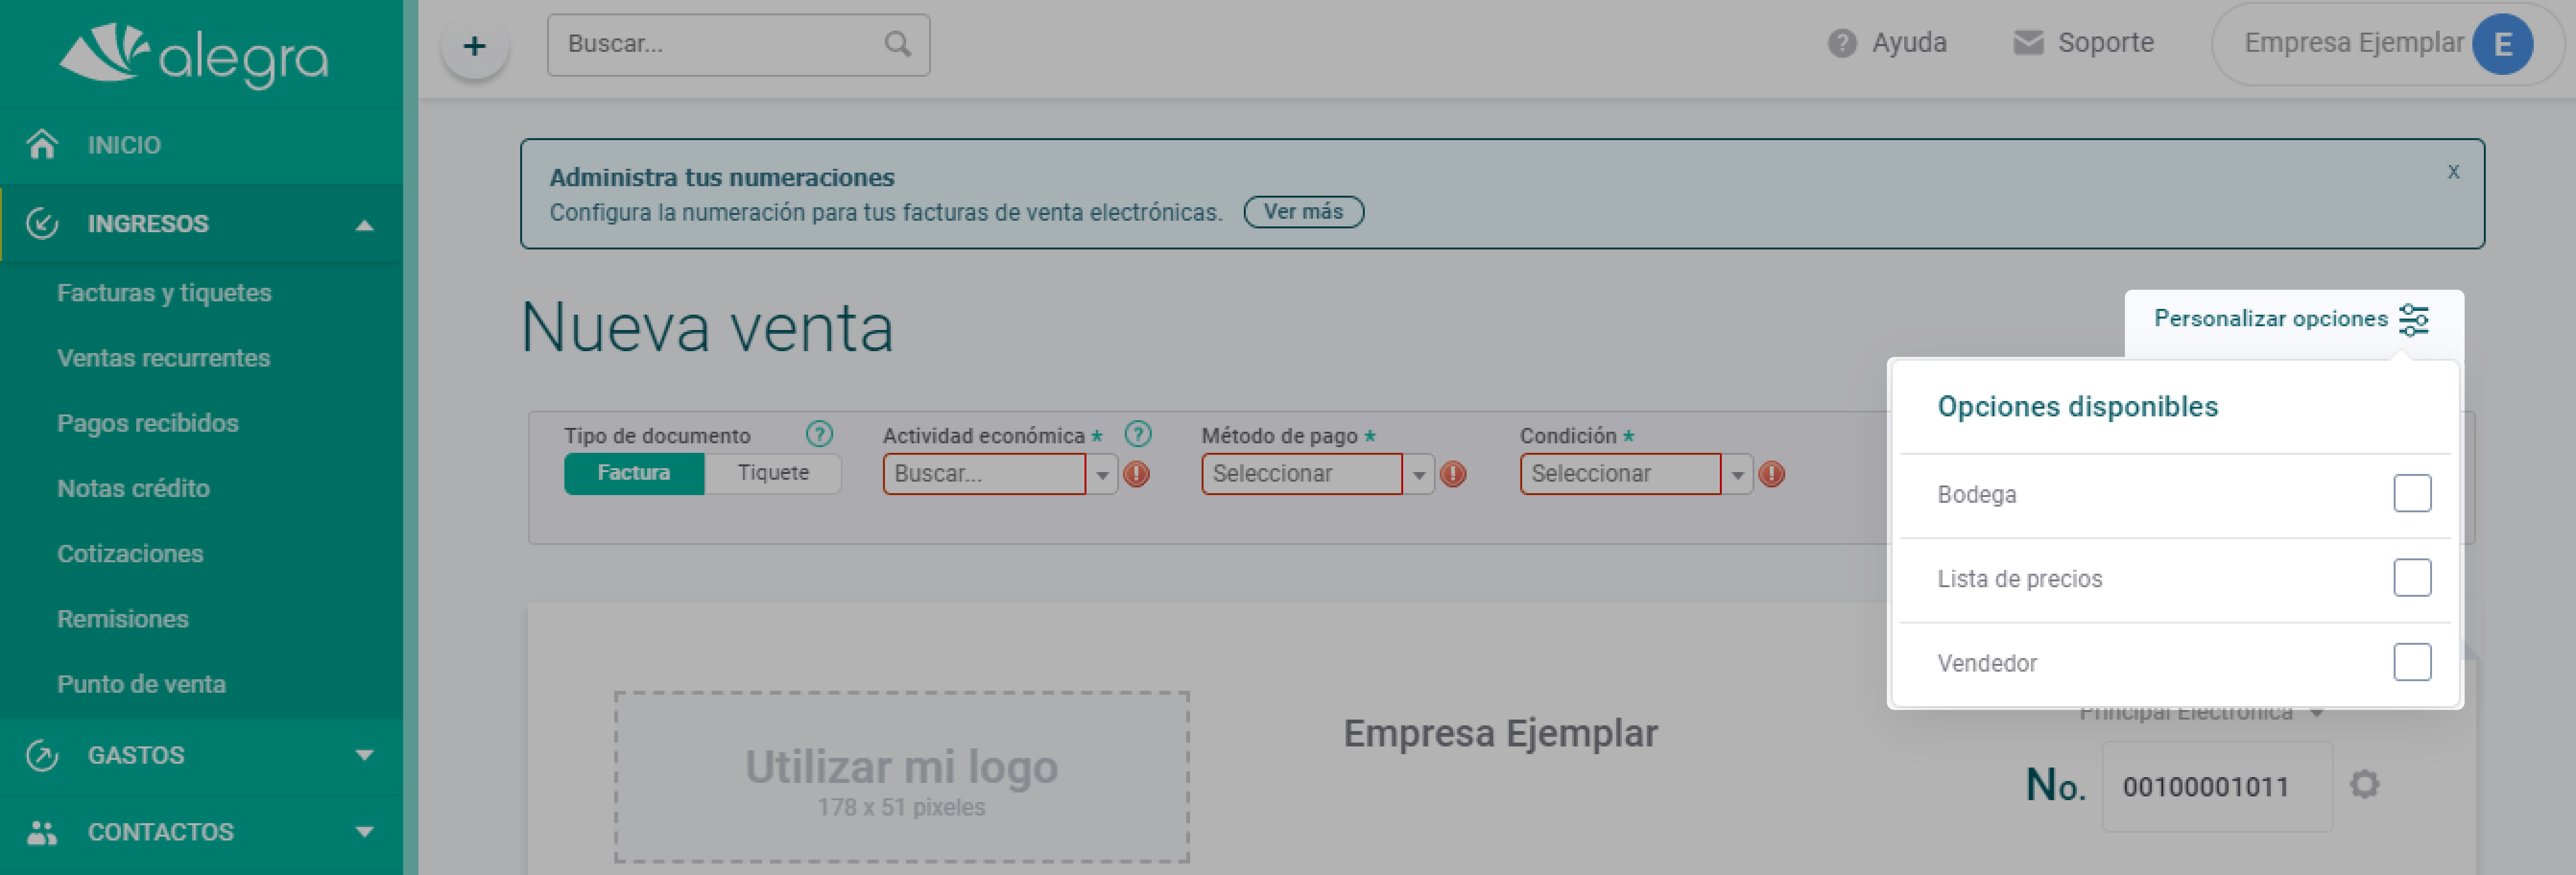Open Notas crédito

click(133, 488)
